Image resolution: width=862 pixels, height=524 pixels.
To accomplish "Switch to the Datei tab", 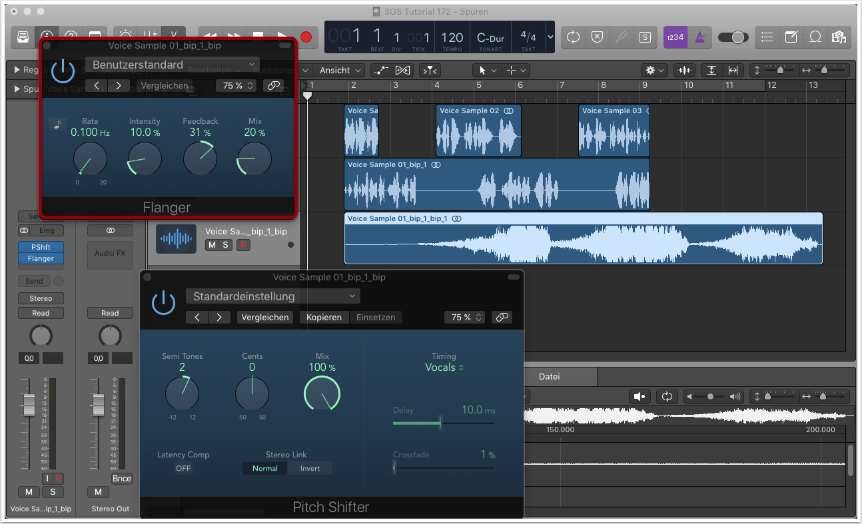I will click(549, 377).
